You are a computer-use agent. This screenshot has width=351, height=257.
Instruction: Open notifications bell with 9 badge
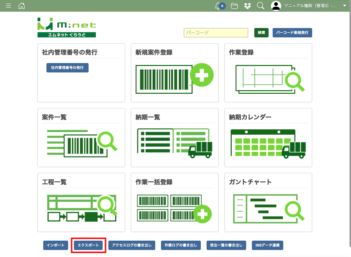[x=218, y=6]
